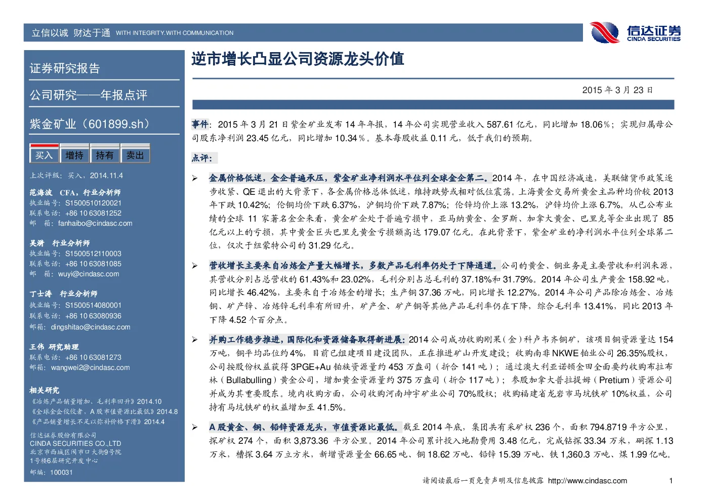Select the 持有 rating box

[x=105, y=155]
